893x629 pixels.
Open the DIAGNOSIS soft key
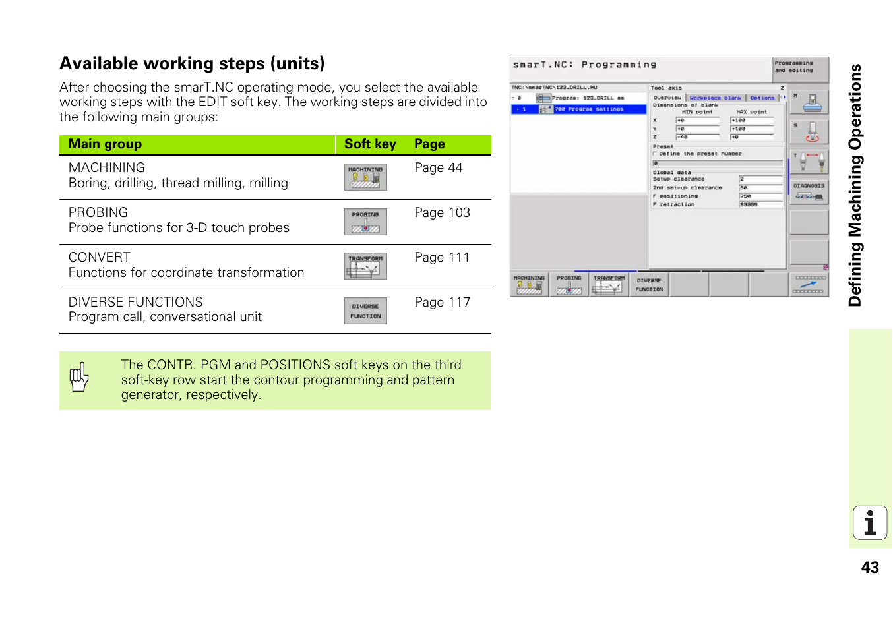[809, 191]
